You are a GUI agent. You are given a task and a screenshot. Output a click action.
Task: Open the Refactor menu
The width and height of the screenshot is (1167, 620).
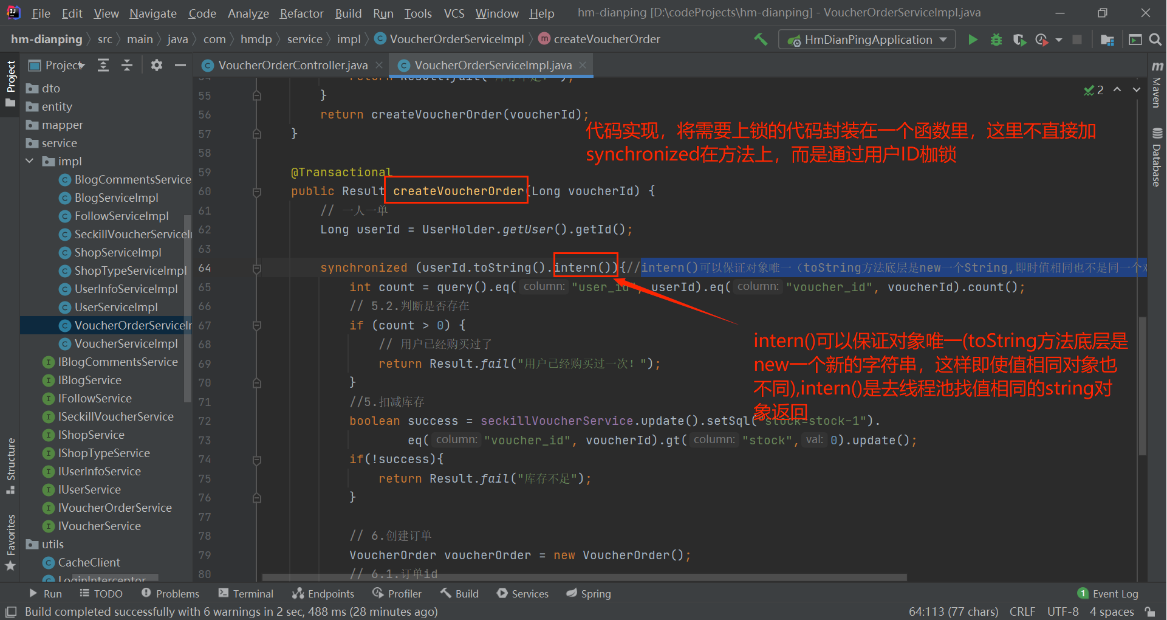pyautogui.click(x=301, y=13)
